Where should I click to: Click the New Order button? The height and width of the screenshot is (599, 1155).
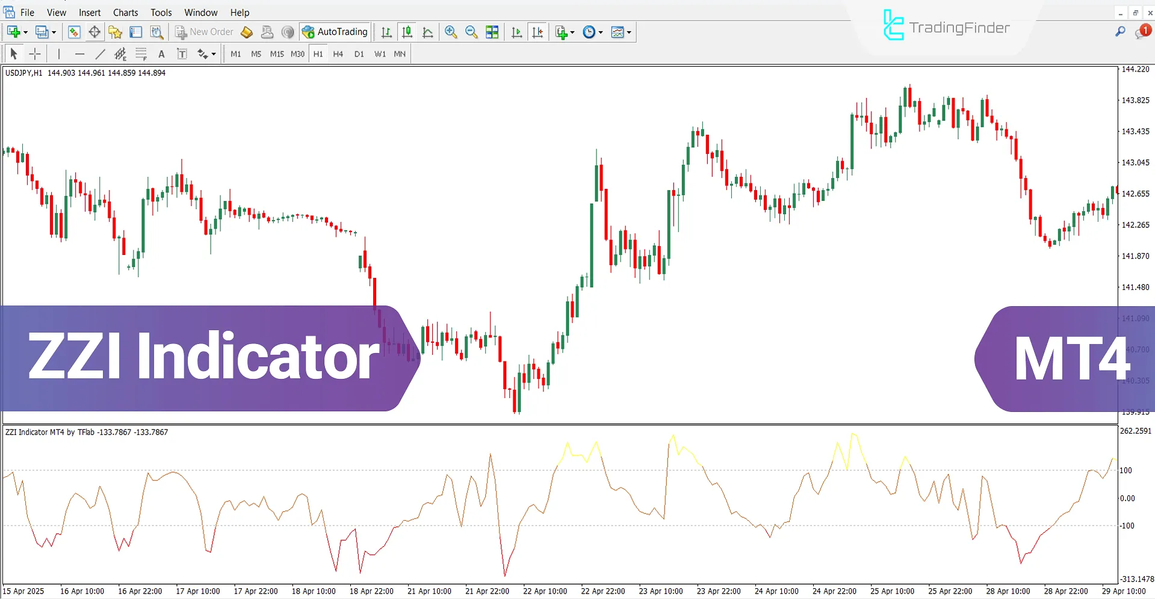coord(204,32)
